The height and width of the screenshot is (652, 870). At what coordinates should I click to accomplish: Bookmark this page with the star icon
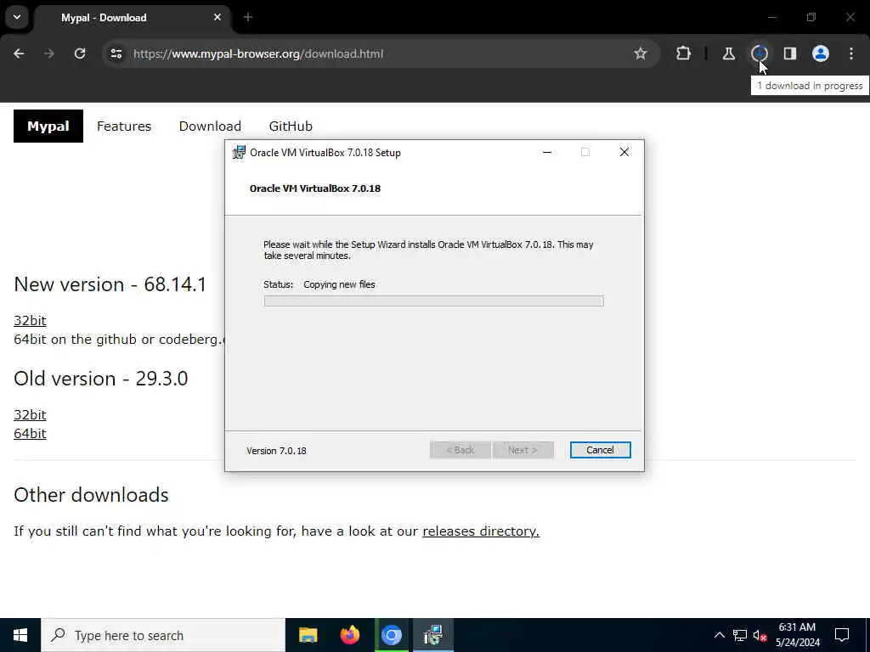[641, 53]
